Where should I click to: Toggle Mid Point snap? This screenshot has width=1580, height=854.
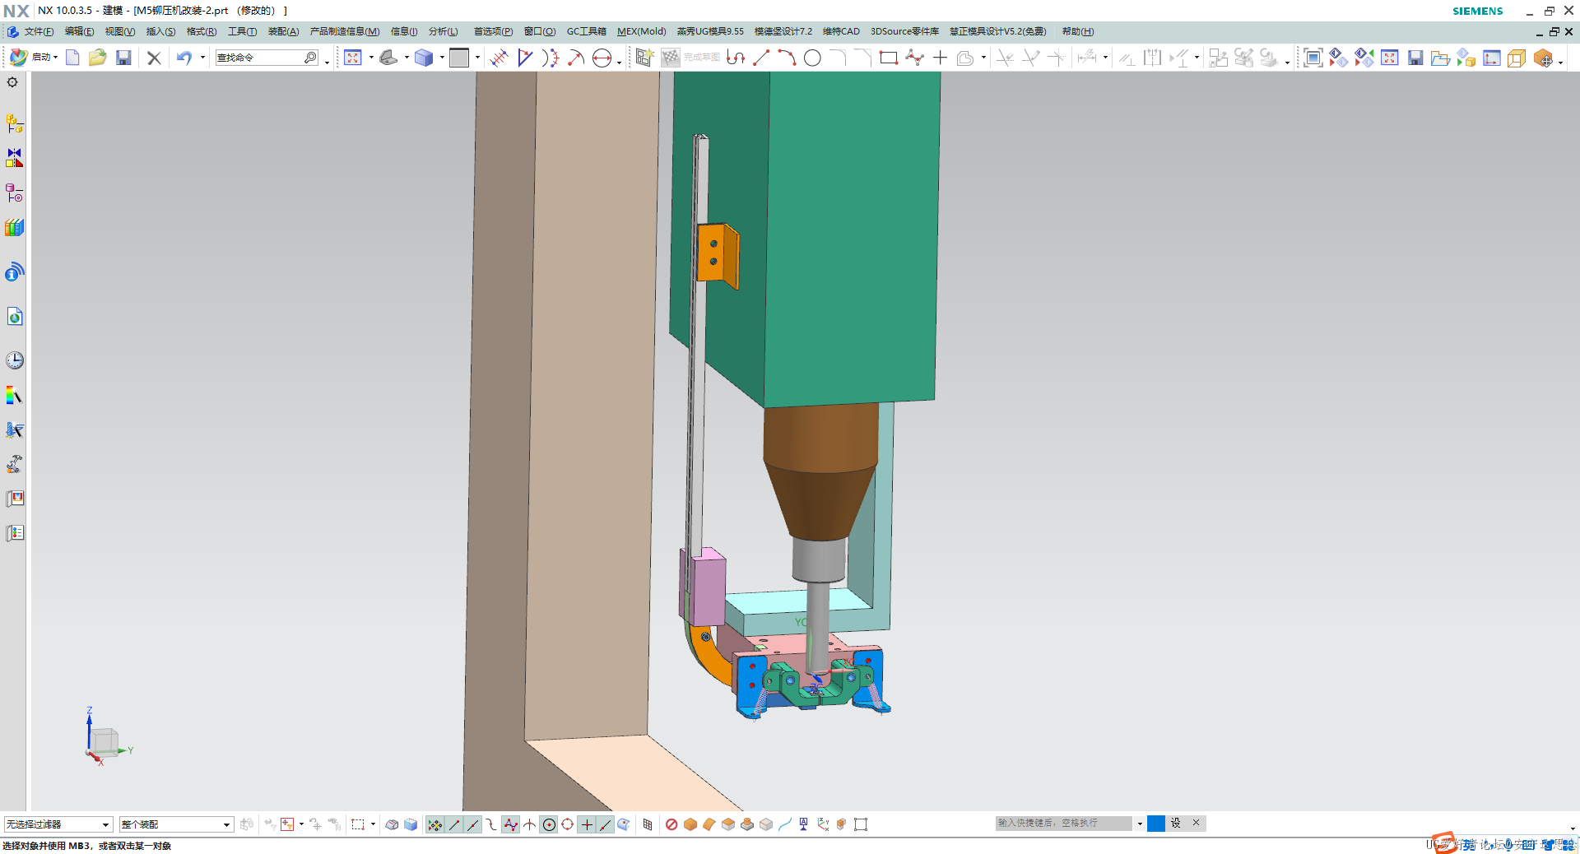[x=473, y=824]
